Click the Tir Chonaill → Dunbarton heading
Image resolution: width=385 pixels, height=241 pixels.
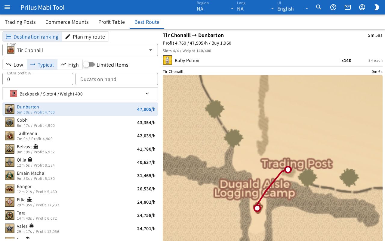[x=193, y=35]
